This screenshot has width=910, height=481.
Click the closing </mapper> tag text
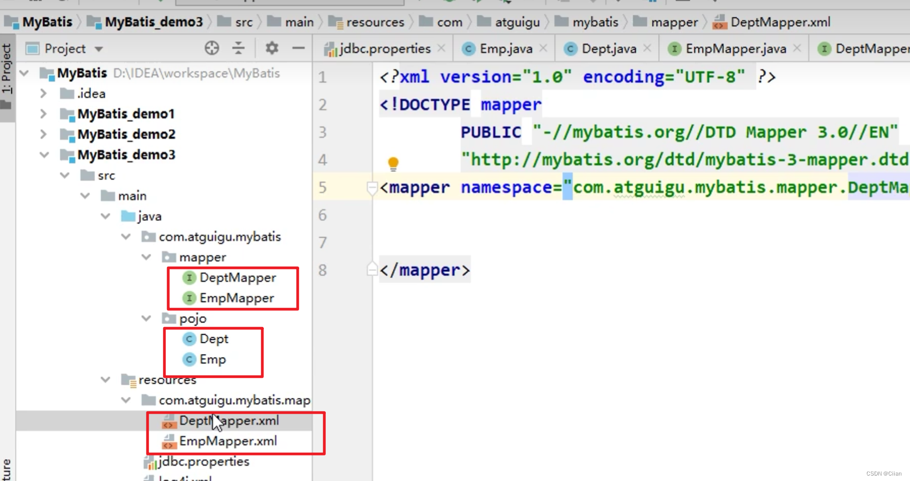point(424,270)
